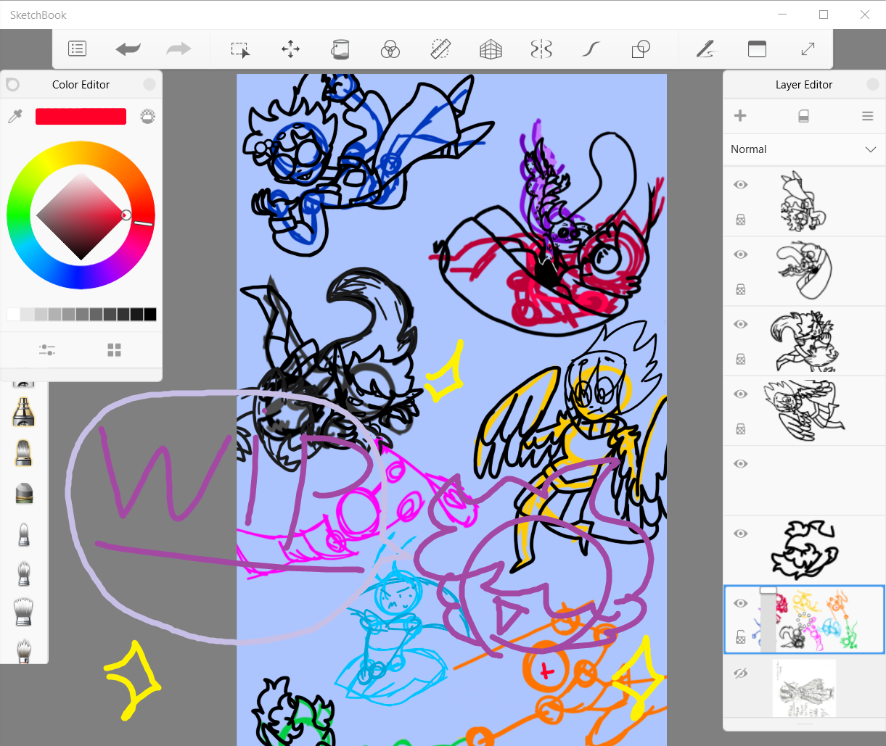Select the gray dome eraser brush
Screen dimensions: 886x746
pos(24,494)
